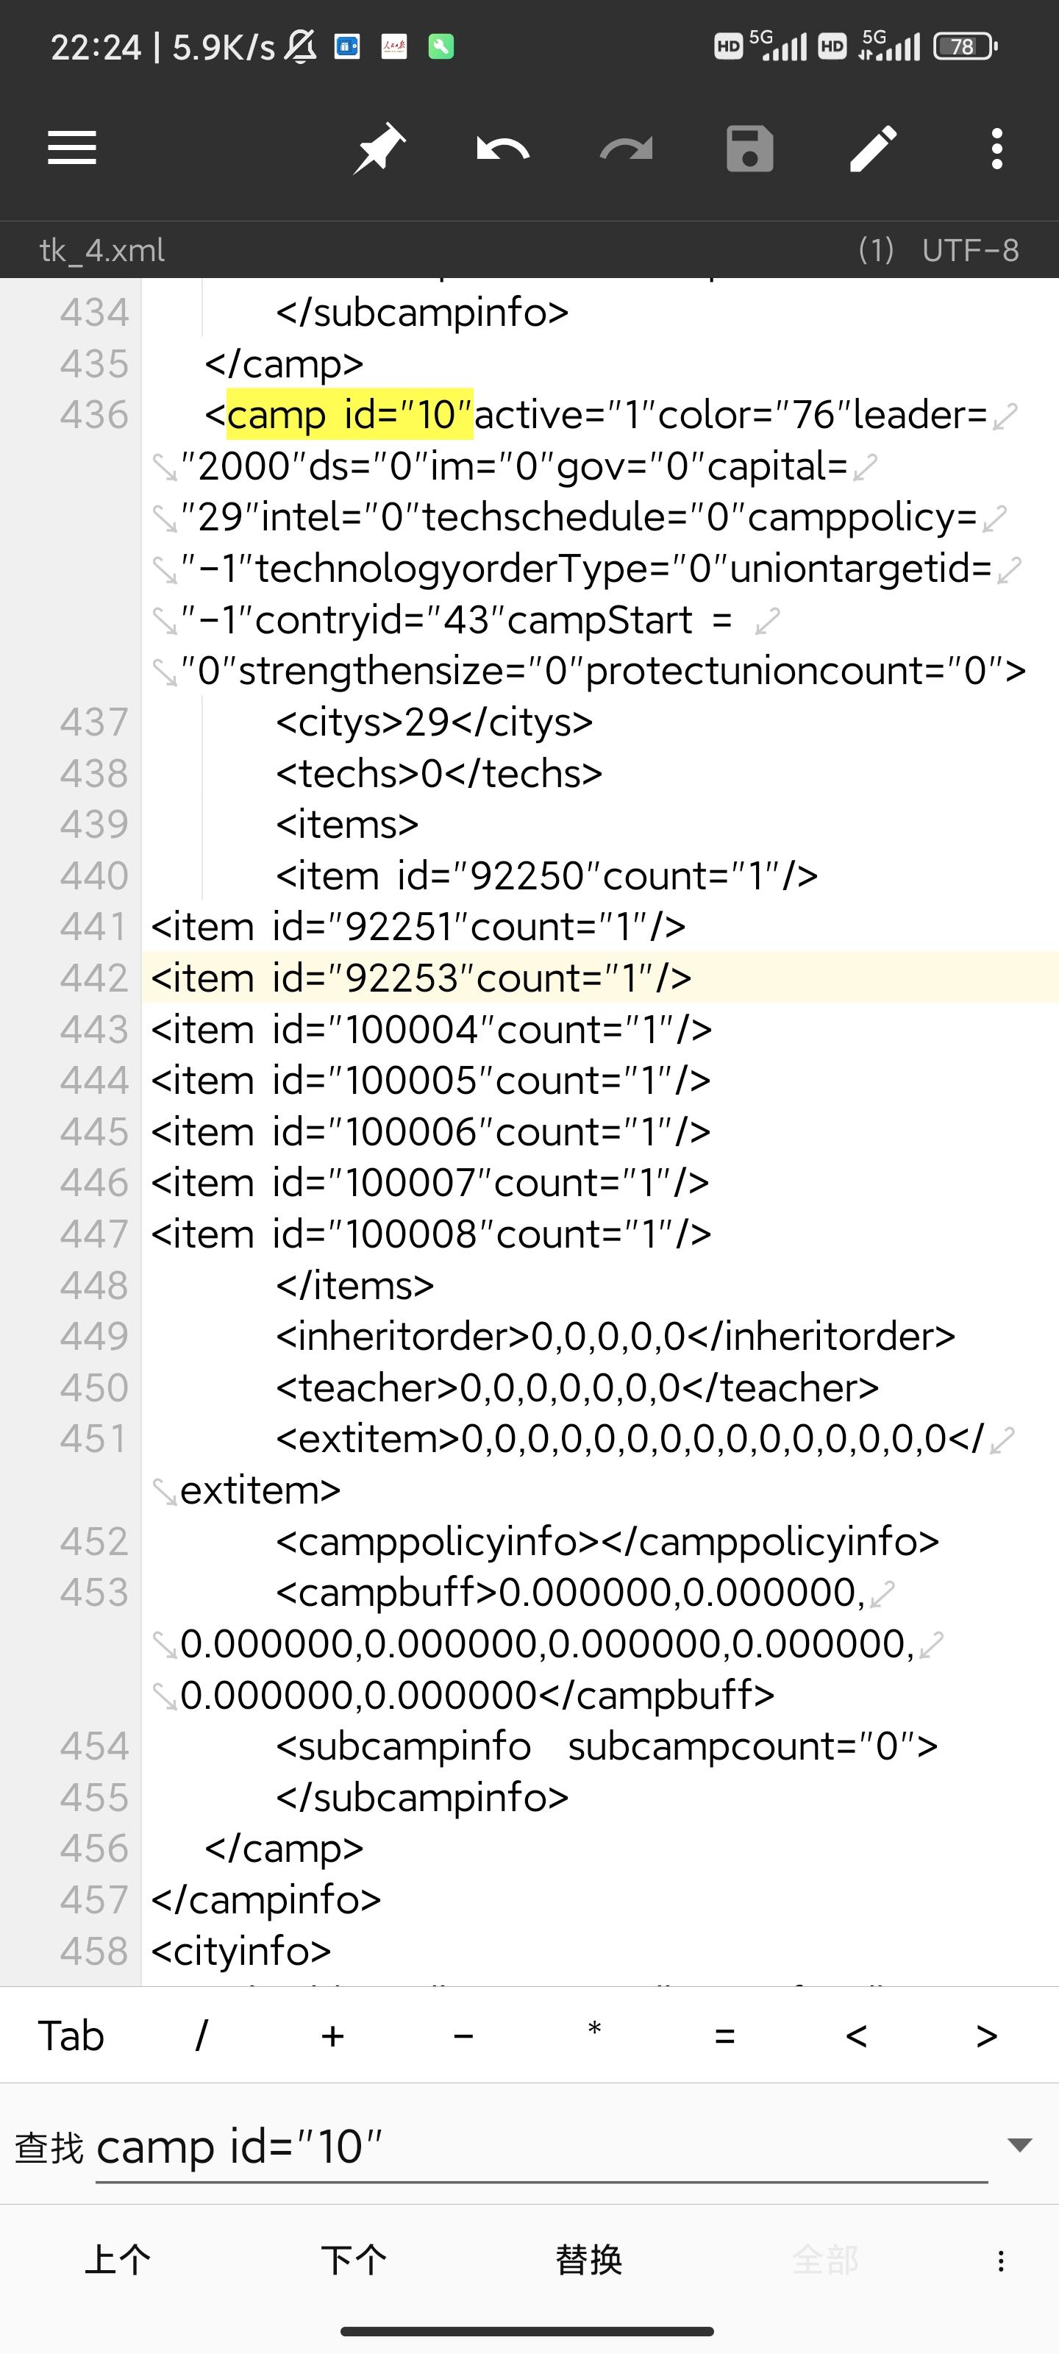Select the tk_4.xml file tab

pos(102,250)
